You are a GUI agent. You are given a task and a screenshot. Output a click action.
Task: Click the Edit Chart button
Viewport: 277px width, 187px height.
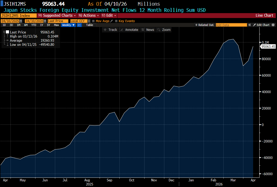tap(261, 25)
